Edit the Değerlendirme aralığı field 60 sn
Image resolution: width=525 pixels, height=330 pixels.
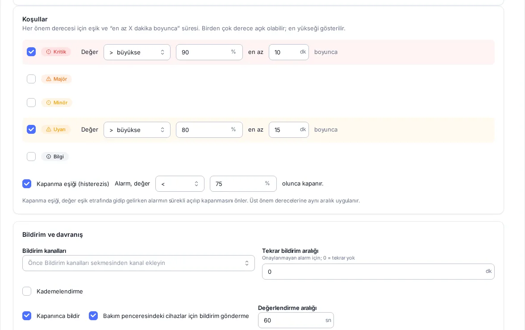tap(296, 320)
